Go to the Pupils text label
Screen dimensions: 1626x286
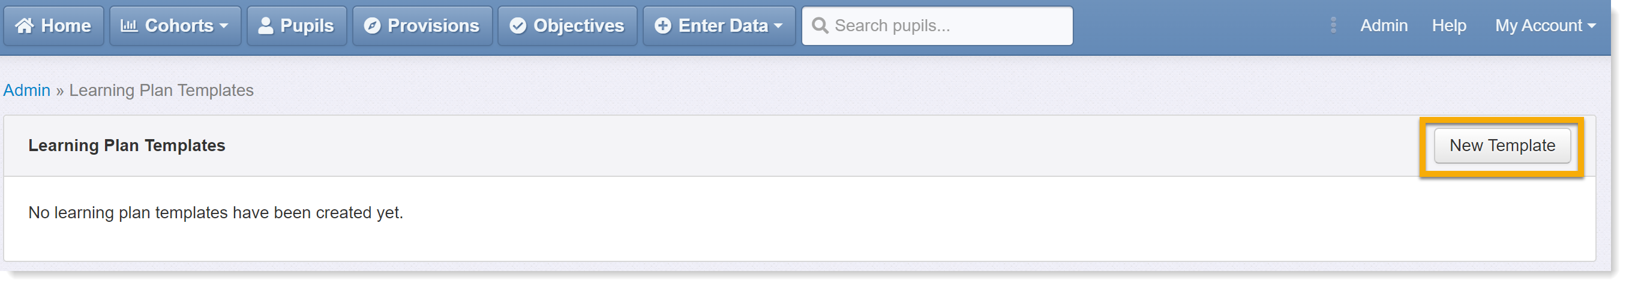point(307,26)
